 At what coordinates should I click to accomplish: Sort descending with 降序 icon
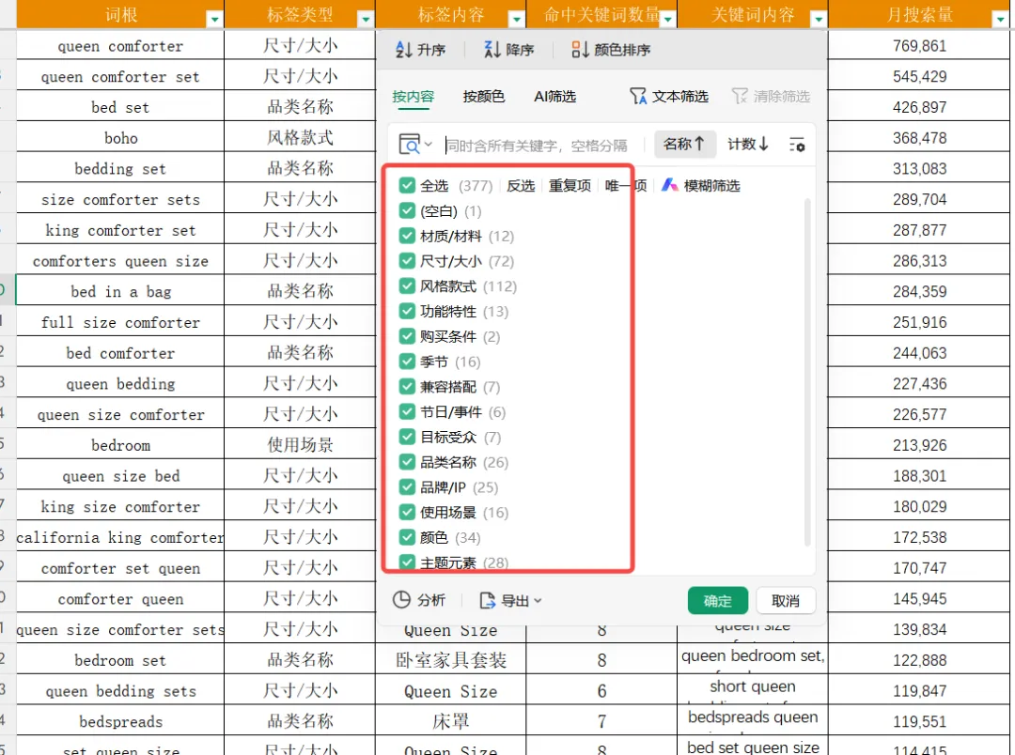tap(492, 50)
